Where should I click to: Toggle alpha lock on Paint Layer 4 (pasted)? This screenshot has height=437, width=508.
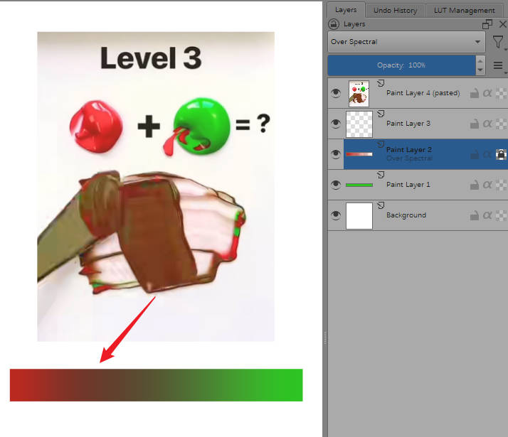pyautogui.click(x=501, y=93)
